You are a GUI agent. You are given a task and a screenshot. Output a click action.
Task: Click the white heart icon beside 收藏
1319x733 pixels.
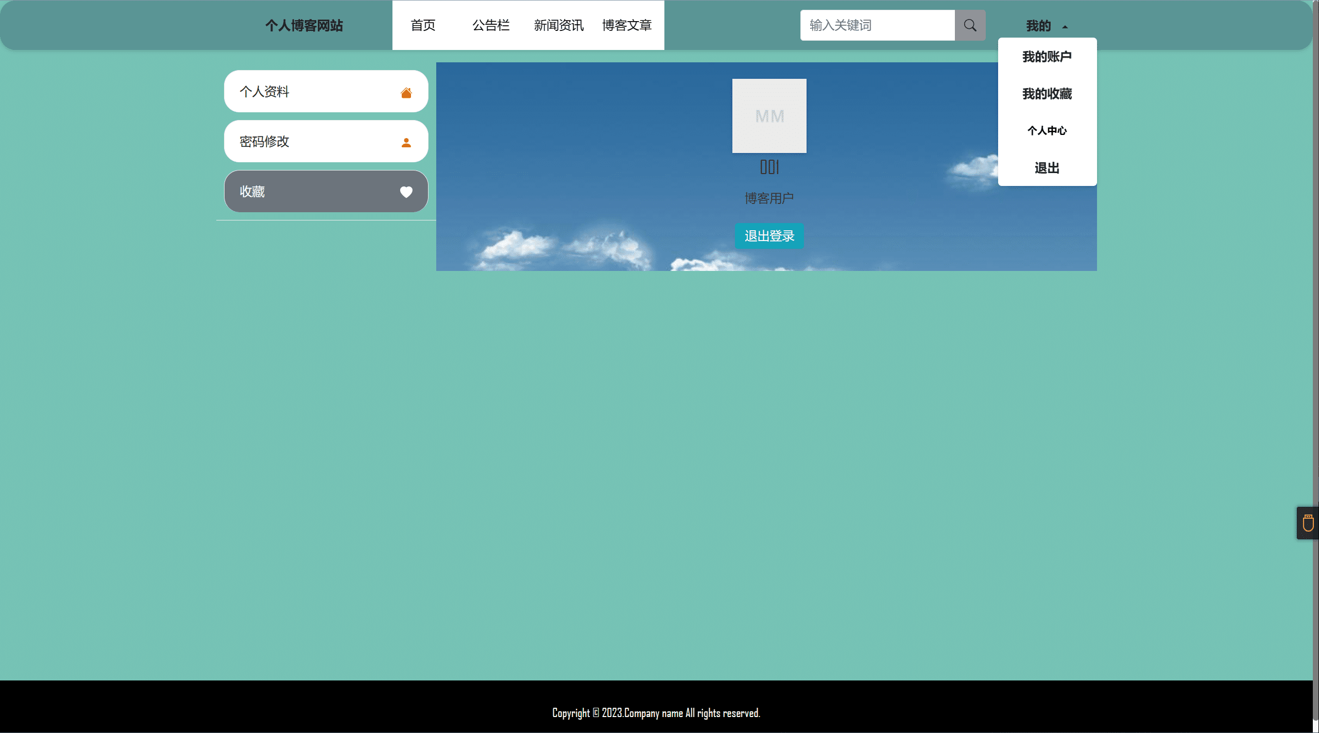pos(406,192)
